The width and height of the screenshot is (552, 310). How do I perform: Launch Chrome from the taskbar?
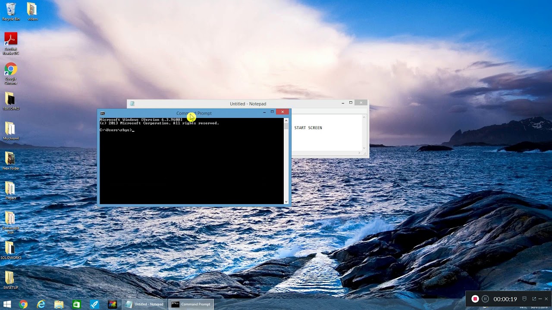click(x=23, y=304)
